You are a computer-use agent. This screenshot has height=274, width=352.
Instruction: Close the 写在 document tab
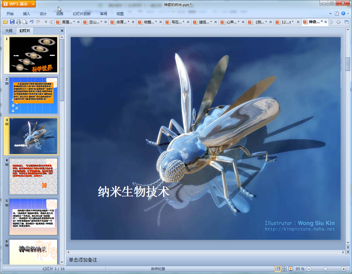[x=188, y=22]
